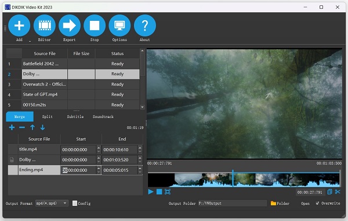Screen dimensions: 348x221
Task: Click the Export arrow icon
Action: 70,25
